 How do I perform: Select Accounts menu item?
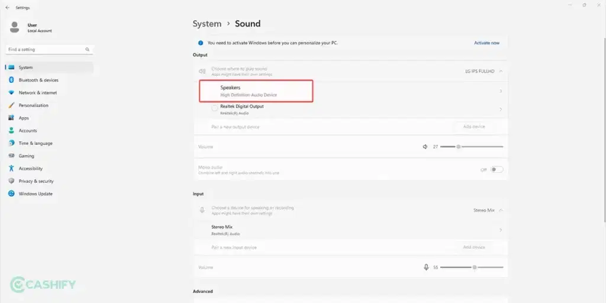50,131
